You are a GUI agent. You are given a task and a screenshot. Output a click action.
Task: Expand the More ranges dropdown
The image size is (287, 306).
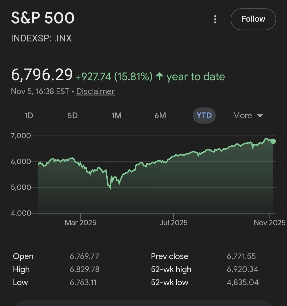[x=248, y=115]
